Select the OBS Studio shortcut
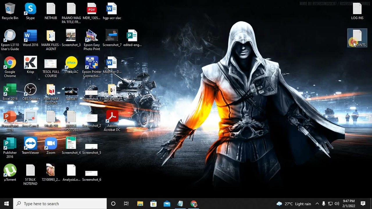372x209 pixels. 30,92
